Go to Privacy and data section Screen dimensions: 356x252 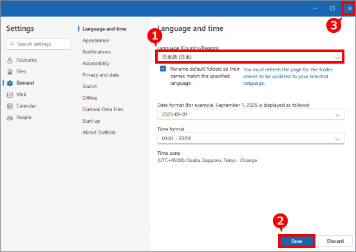100,75
